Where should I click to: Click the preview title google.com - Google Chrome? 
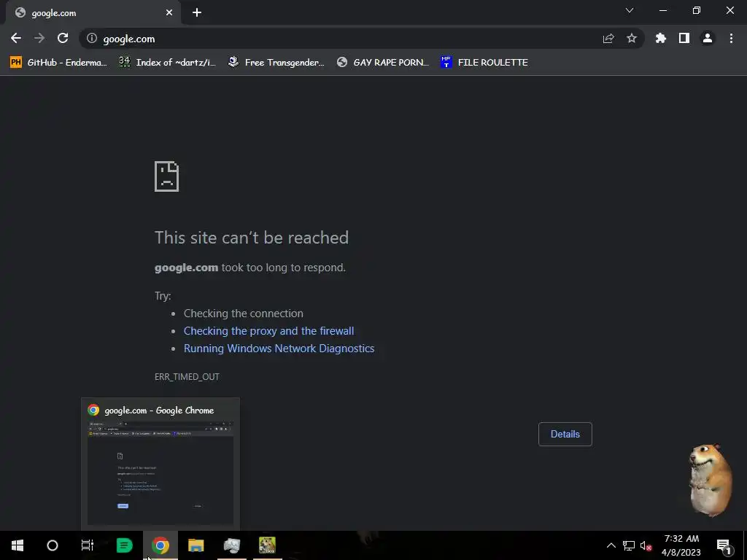tap(159, 410)
